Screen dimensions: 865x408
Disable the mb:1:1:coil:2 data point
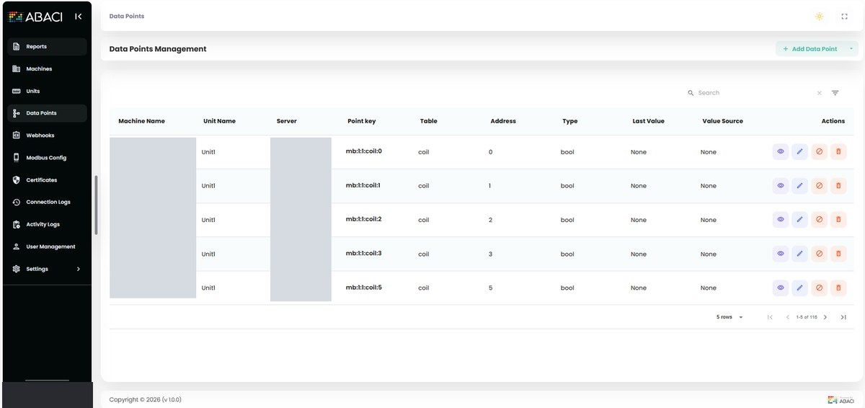tap(819, 219)
